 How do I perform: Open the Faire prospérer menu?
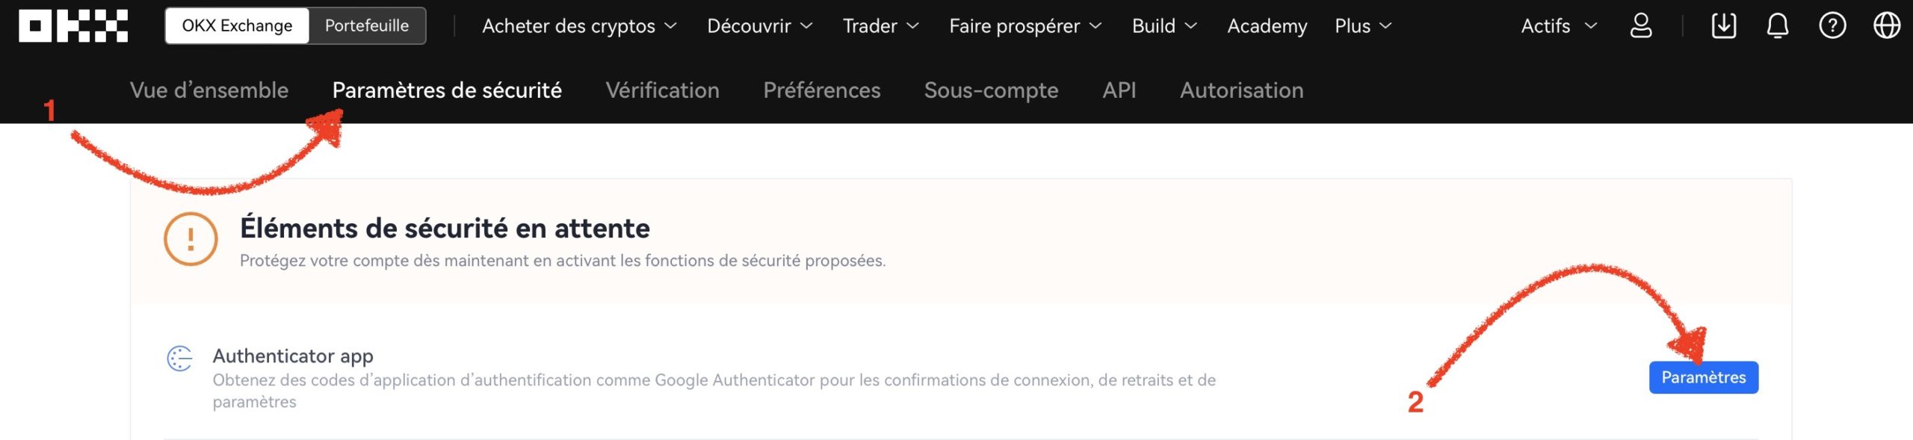[x=1025, y=26]
